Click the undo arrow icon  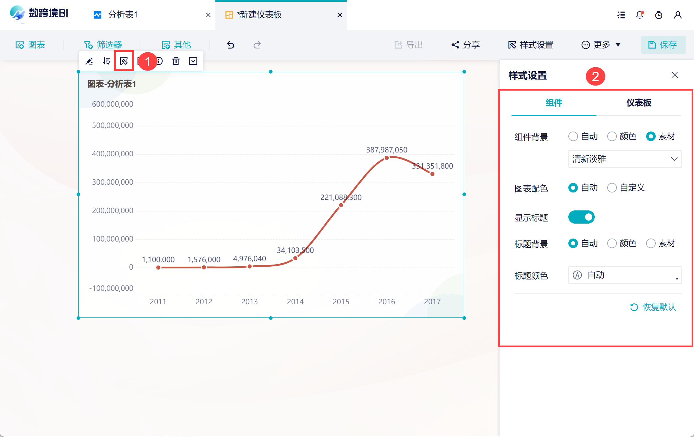pyautogui.click(x=230, y=45)
